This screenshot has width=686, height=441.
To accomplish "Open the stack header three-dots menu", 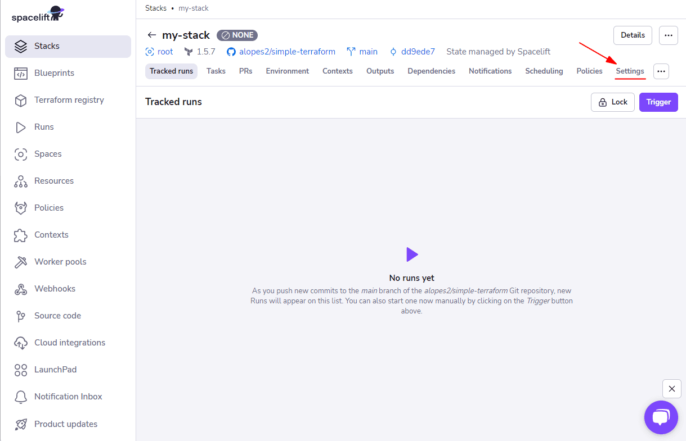I will (x=668, y=35).
